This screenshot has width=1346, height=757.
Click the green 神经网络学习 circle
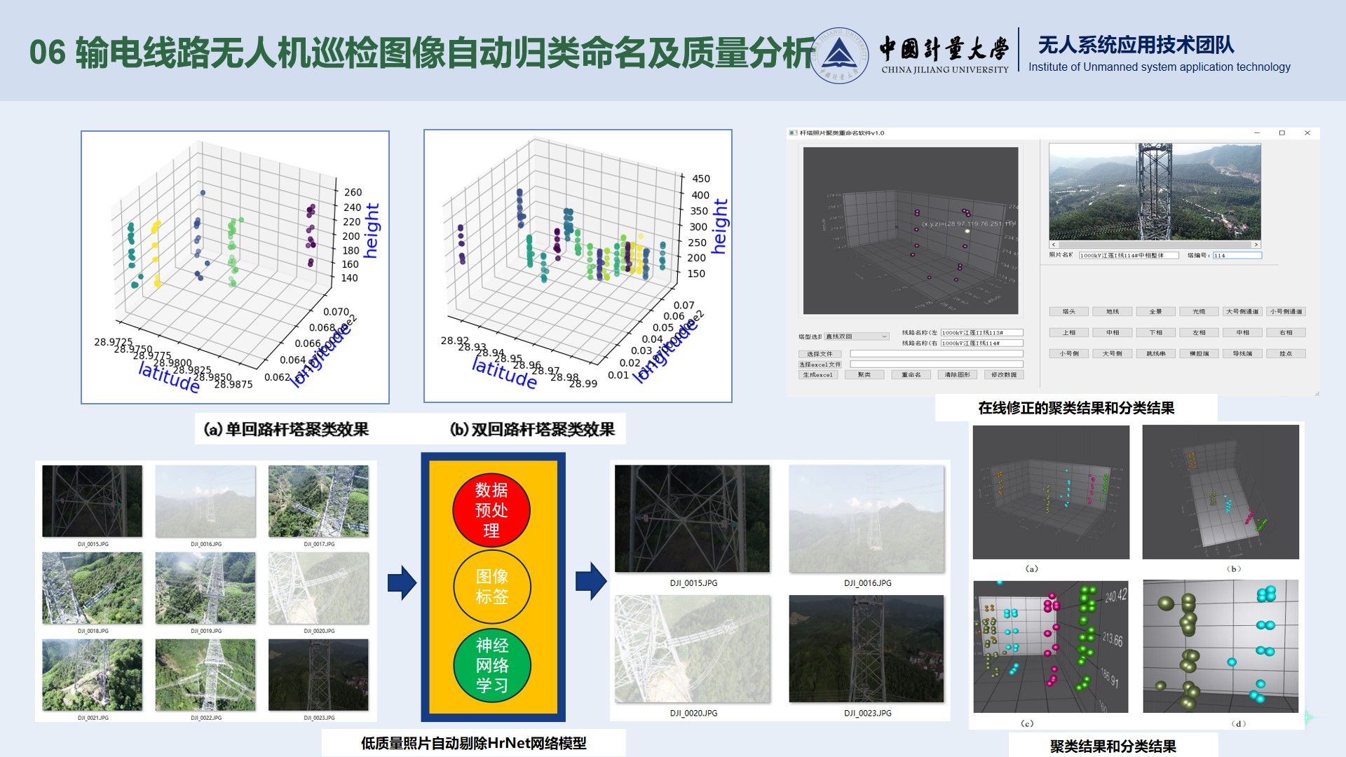(x=491, y=664)
